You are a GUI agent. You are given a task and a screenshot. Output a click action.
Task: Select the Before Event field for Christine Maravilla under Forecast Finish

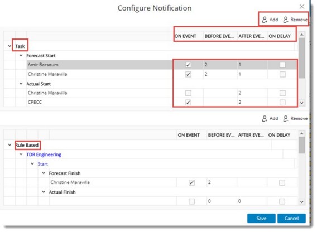(222, 182)
